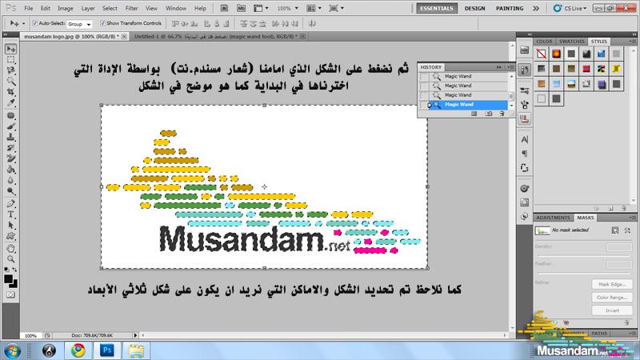Select the Blur tool
640x360 pixels.
[x=10, y=180]
